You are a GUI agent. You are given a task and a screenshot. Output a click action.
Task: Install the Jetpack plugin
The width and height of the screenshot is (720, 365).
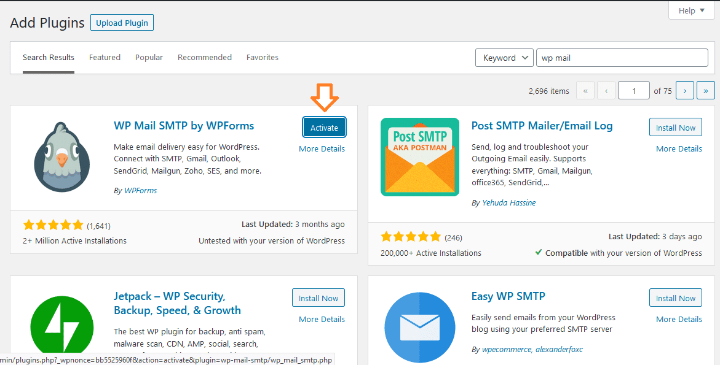click(x=318, y=298)
